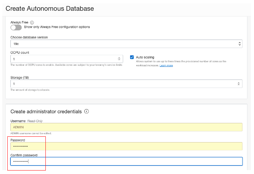The image size is (254, 174).
Task: Open the Auto scaling Learn more link
Action: [166, 65]
